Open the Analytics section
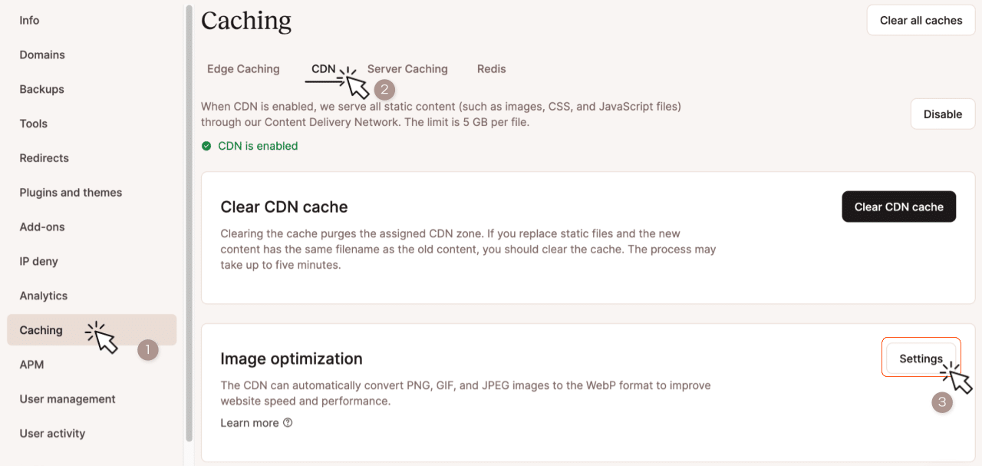 tap(43, 296)
